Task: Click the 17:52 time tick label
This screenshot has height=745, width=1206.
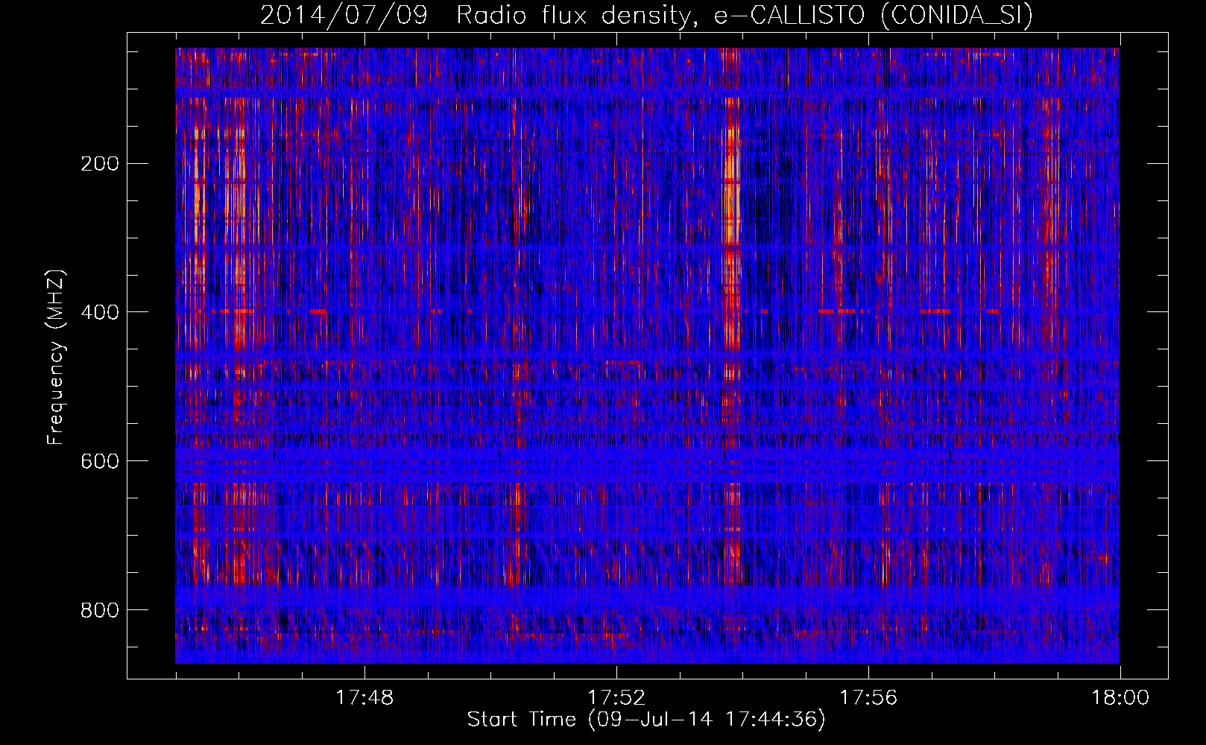Action: [616, 698]
